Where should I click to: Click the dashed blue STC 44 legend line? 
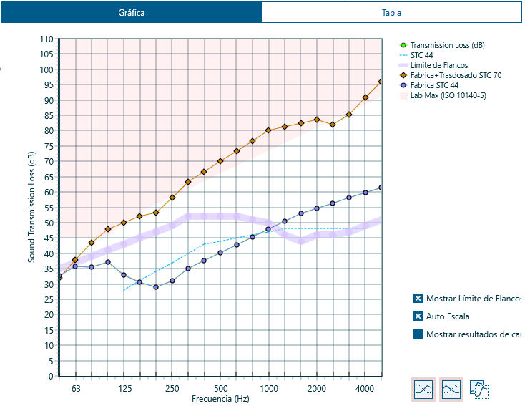403,55
